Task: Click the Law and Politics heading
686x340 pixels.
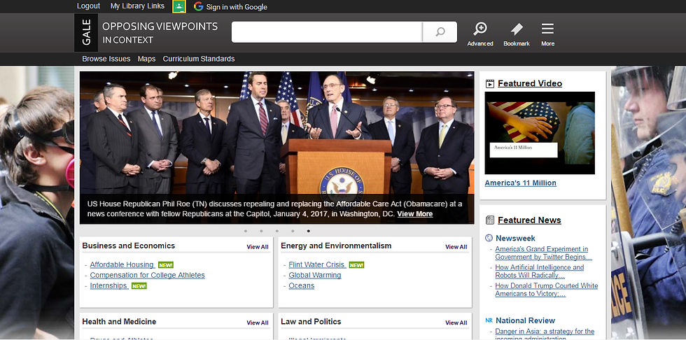Action: click(311, 322)
